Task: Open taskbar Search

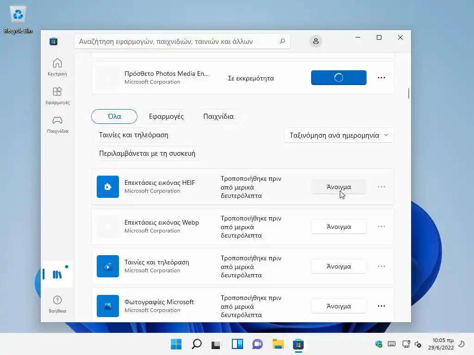Action: (x=196, y=344)
